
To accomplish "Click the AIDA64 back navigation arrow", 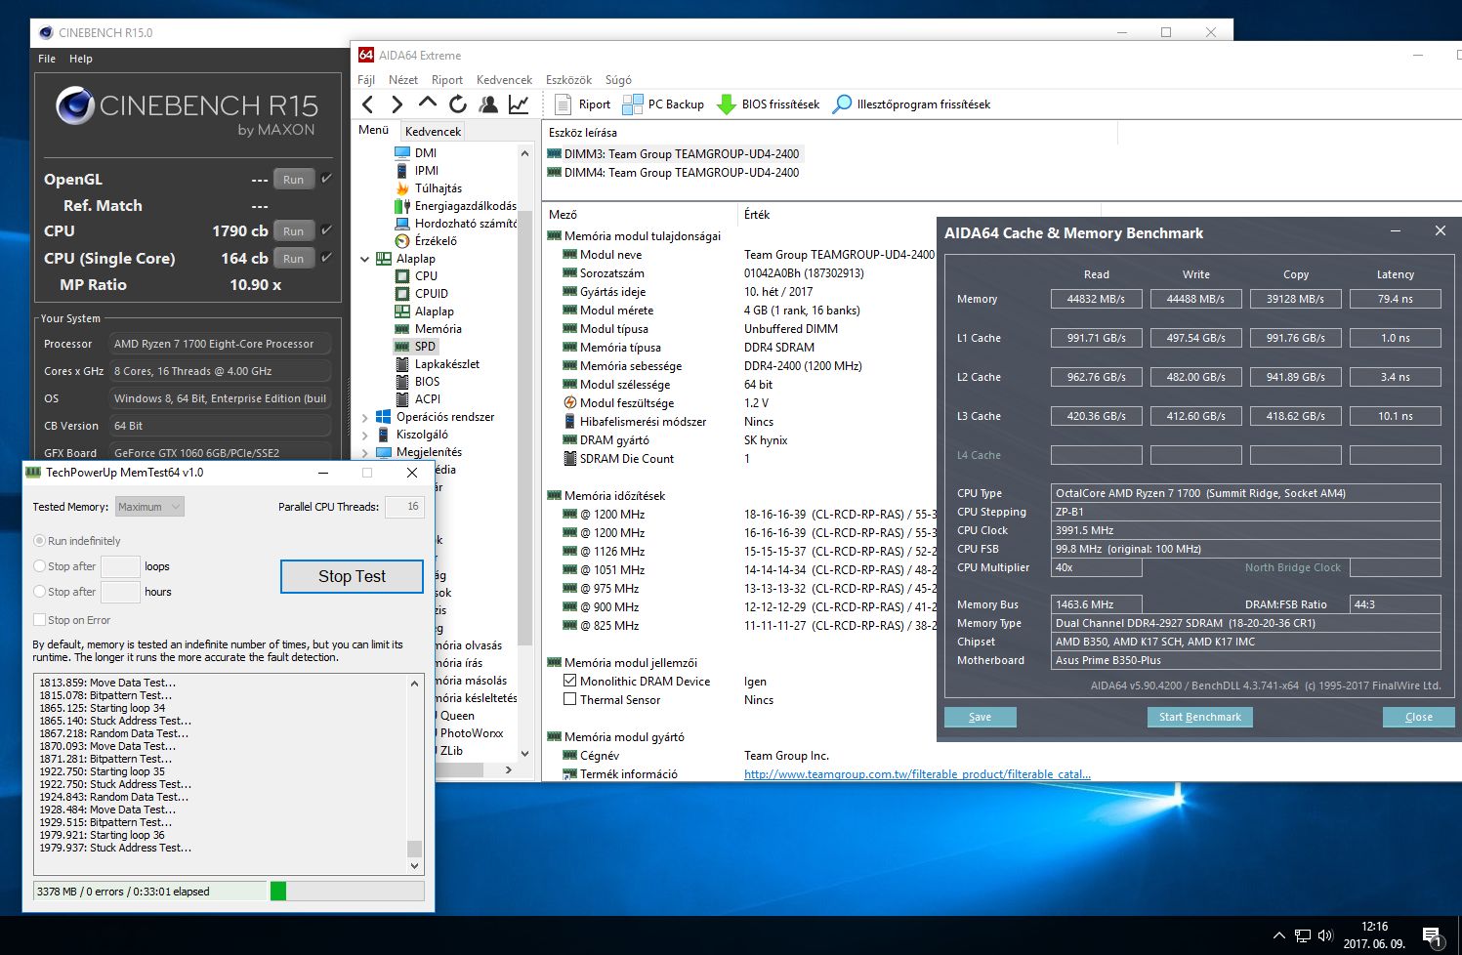I will (367, 104).
